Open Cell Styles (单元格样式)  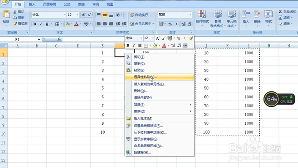click(x=232, y=19)
